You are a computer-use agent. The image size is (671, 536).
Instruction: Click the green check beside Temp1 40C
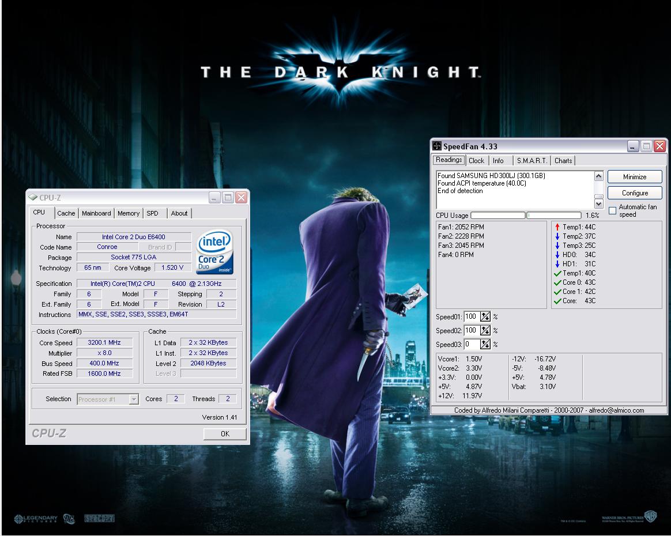557,273
